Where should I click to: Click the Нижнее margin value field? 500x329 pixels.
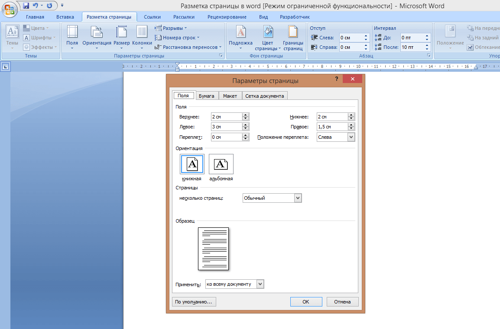click(332, 117)
